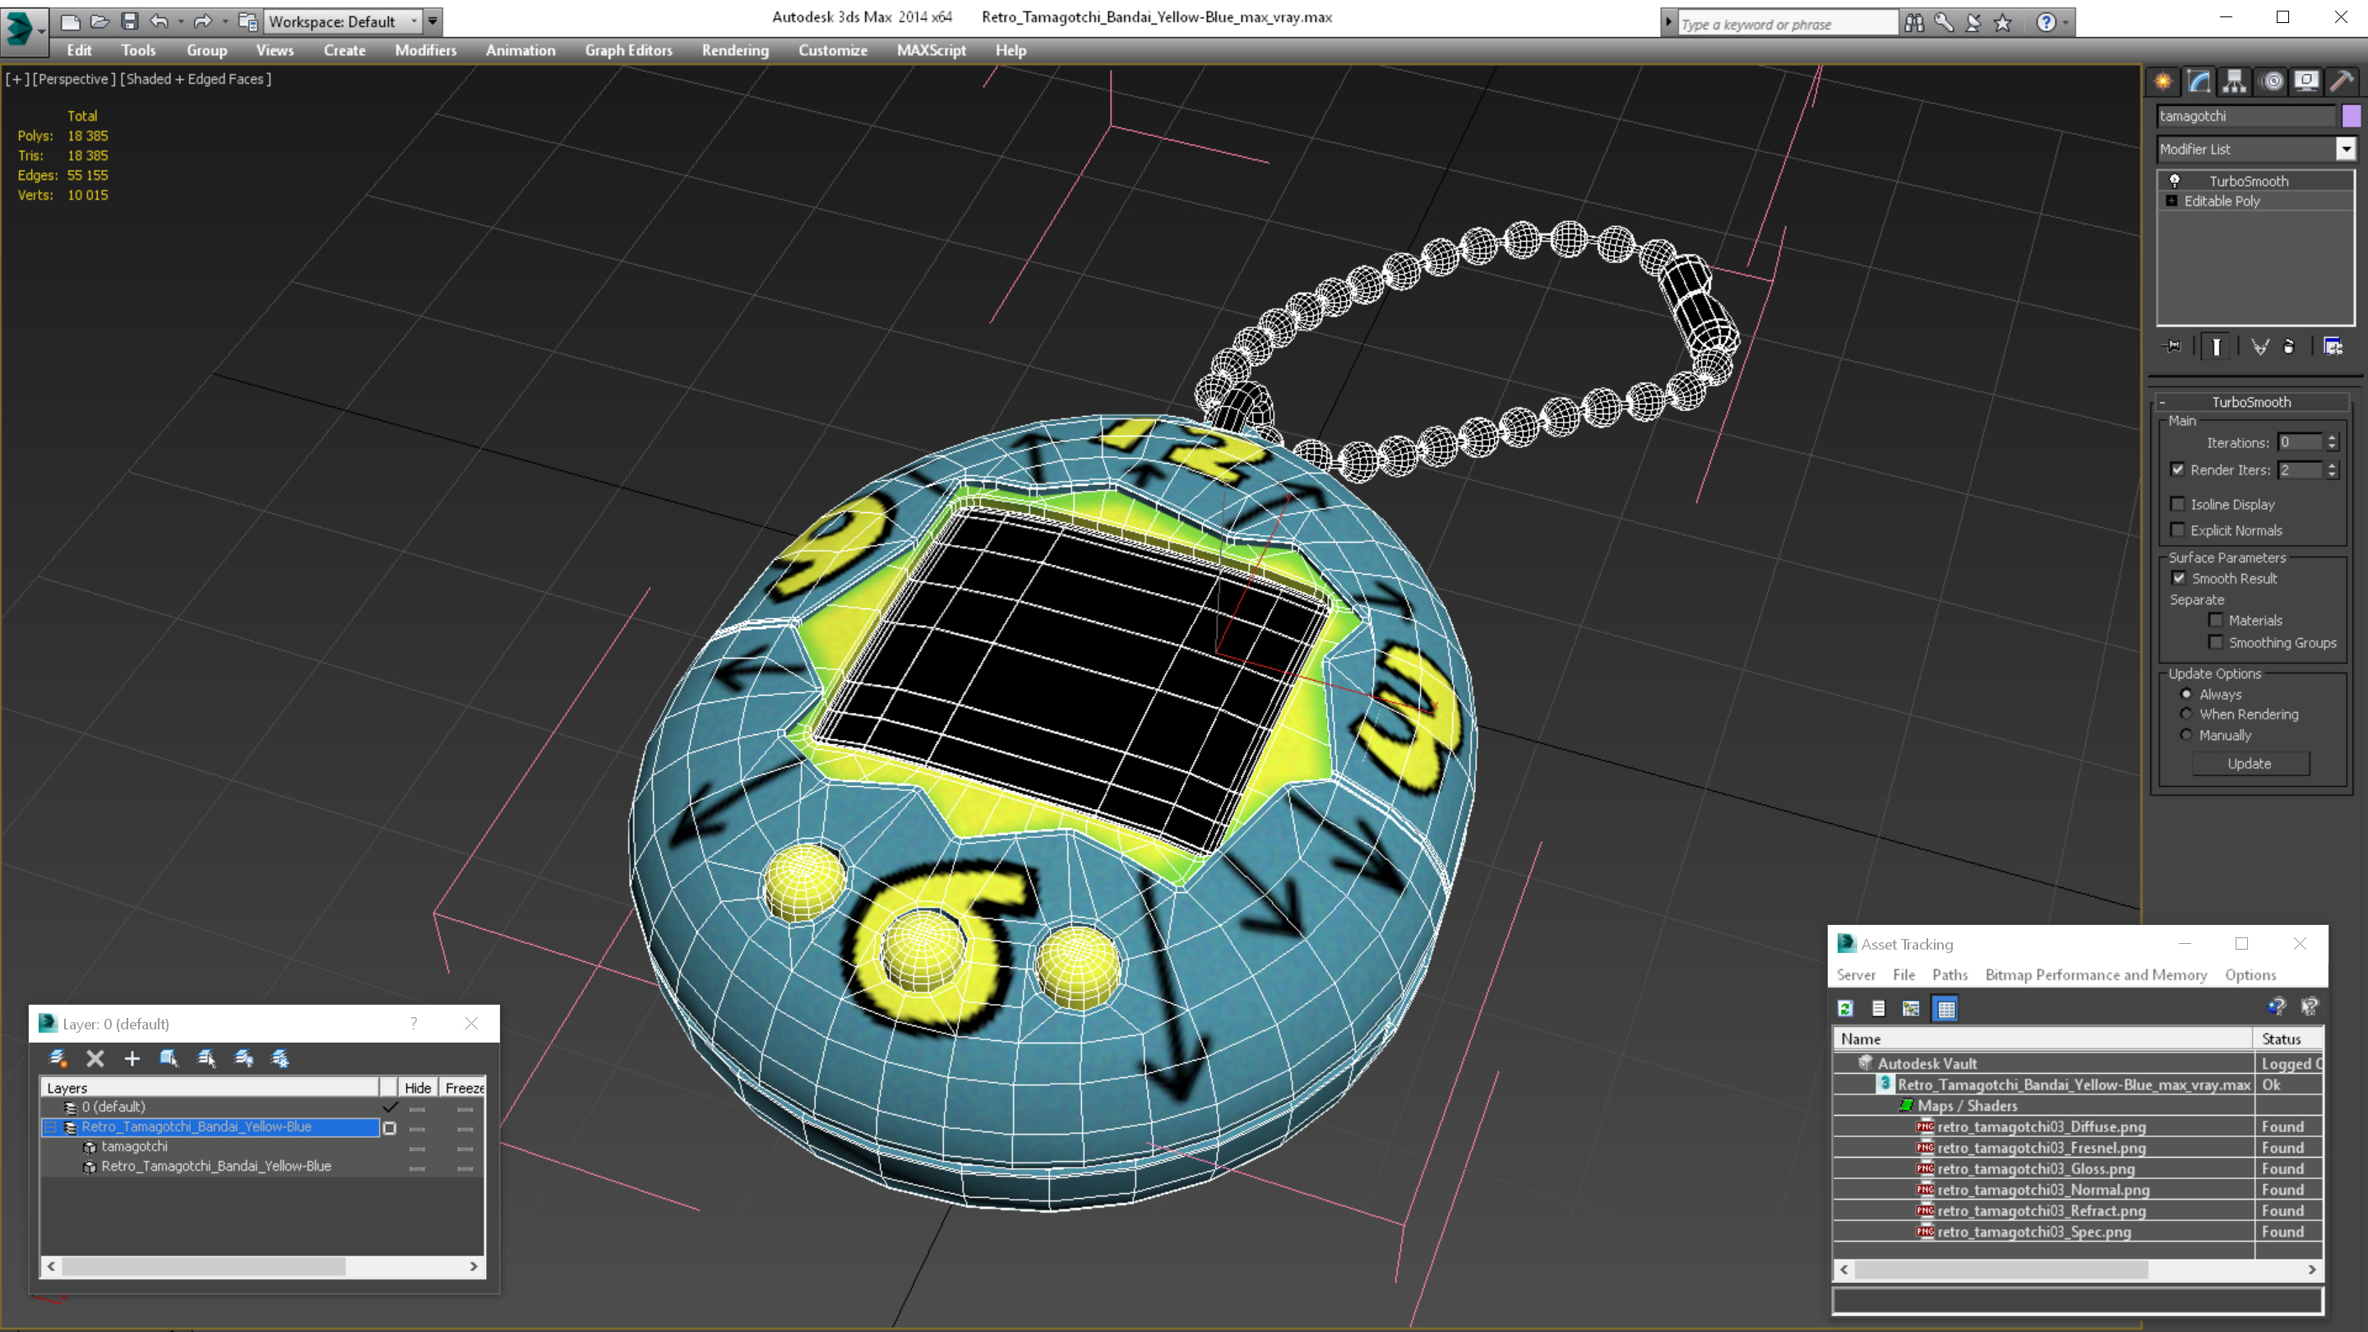Click Freeze/Unfreeze All Layers icon
Screen dimensions: 2368x1332
pyautogui.click(x=280, y=1058)
